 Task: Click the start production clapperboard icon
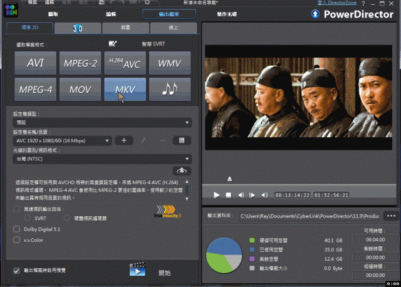coord(138,269)
